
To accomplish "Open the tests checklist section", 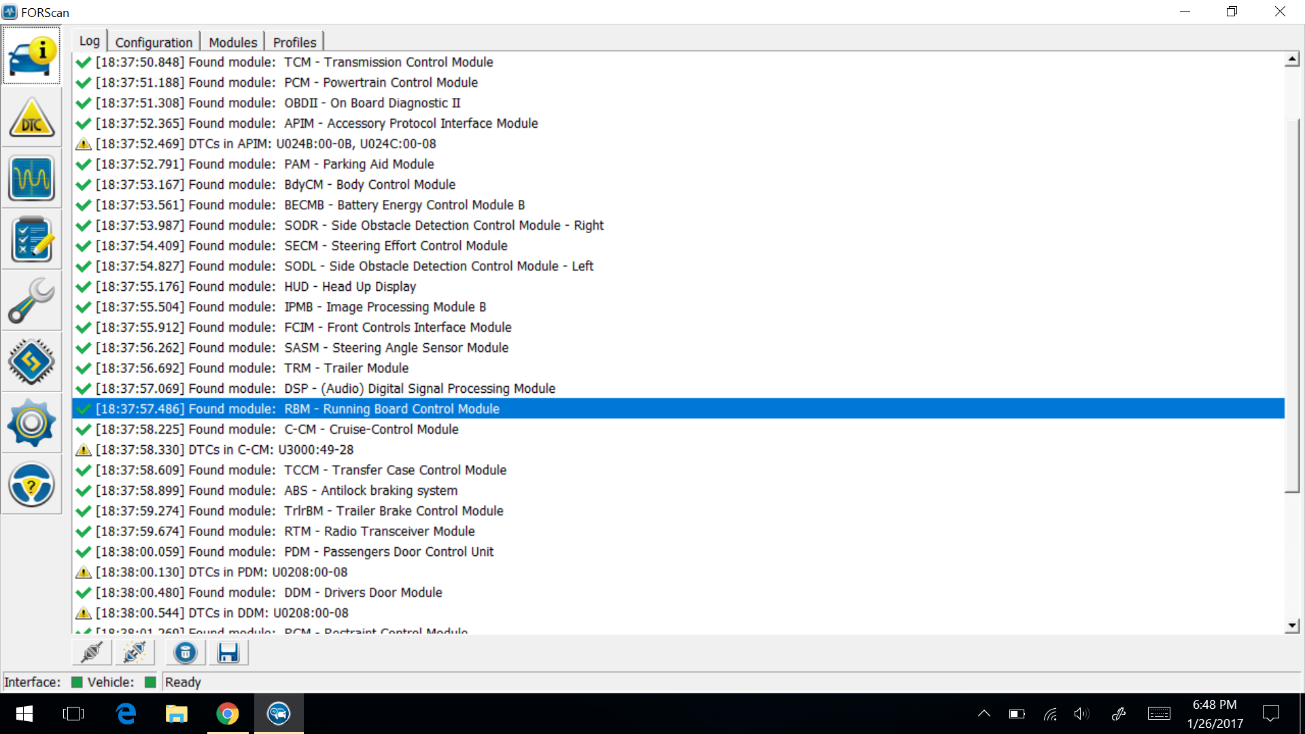I will [x=31, y=240].
